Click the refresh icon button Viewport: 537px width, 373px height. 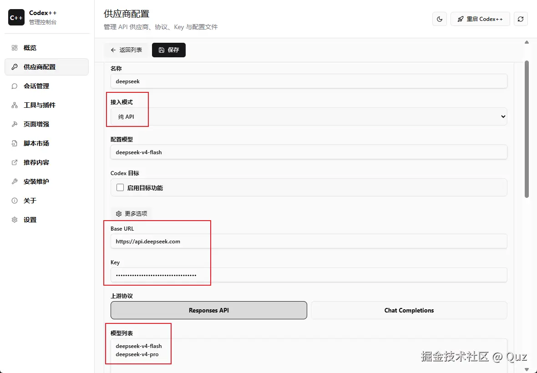pyautogui.click(x=521, y=19)
